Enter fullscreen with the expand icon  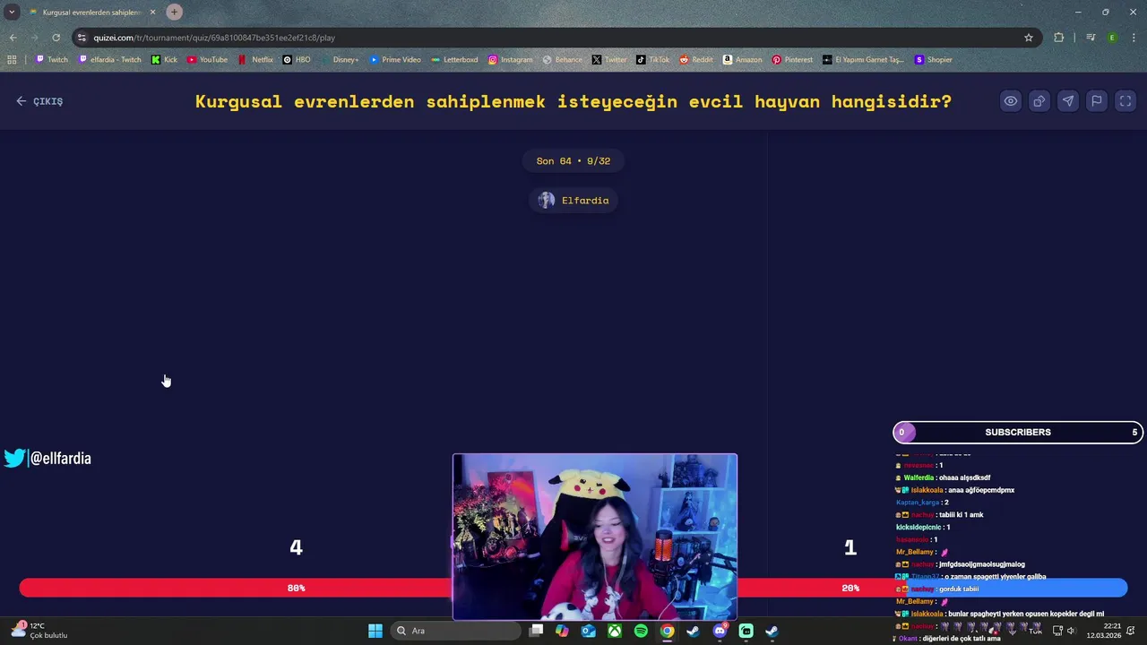[x=1125, y=101]
